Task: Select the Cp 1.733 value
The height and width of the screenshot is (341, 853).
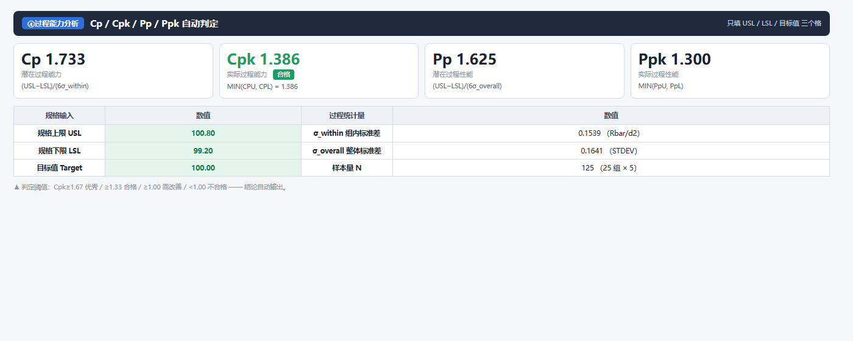Action: (x=54, y=59)
